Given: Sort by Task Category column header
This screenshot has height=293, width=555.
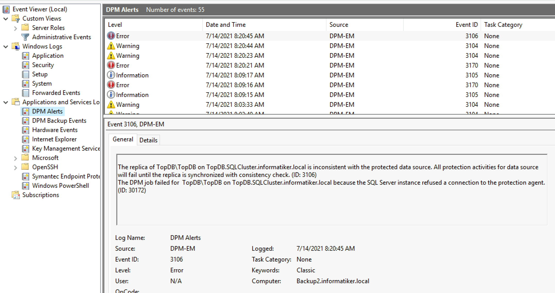Looking at the screenshot, I should pyautogui.click(x=518, y=25).
